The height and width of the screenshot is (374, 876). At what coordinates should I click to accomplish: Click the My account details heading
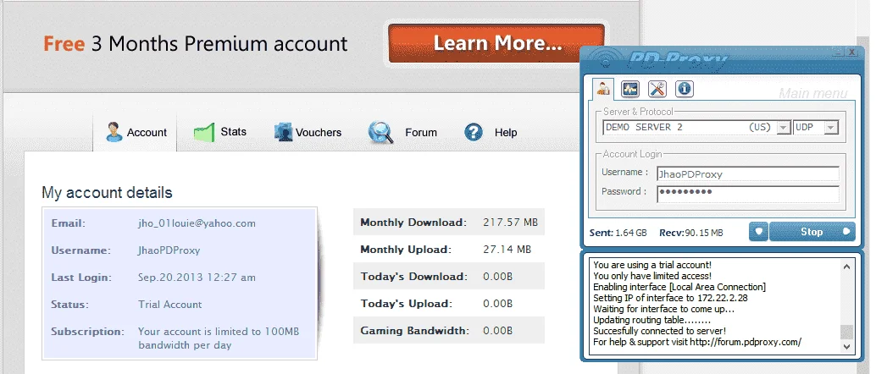click(107, 193)
